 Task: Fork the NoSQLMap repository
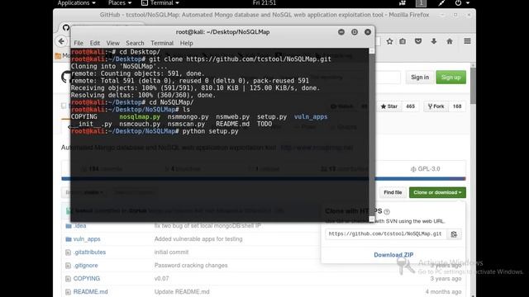[436, 106]
